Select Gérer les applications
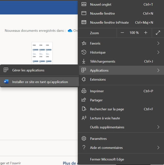 [x=39, y=70]
